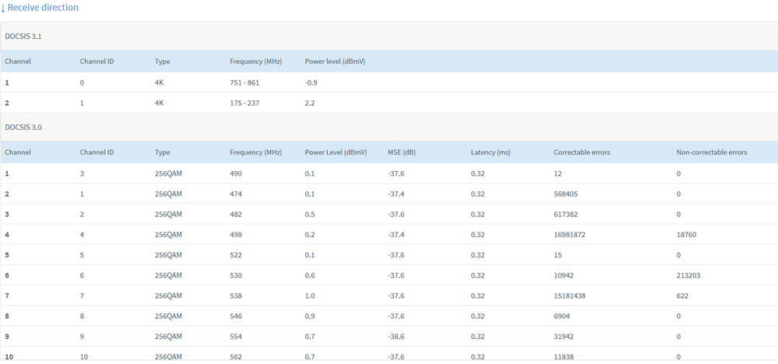Click frequency cell 474
Screen dimensions: 778x364
coord(236,194)
